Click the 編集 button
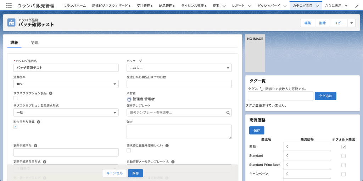The image size is (363, 181). point(307,23)
